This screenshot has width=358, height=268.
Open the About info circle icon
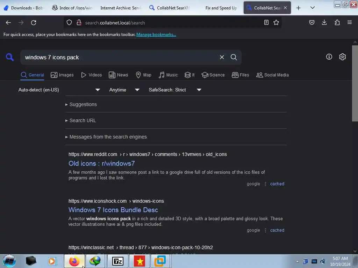(x=329, y=57)
